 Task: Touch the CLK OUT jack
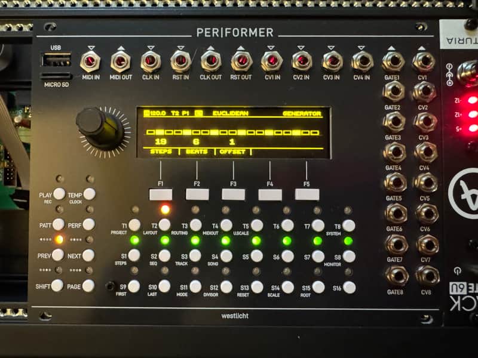(x=211, y=61)
